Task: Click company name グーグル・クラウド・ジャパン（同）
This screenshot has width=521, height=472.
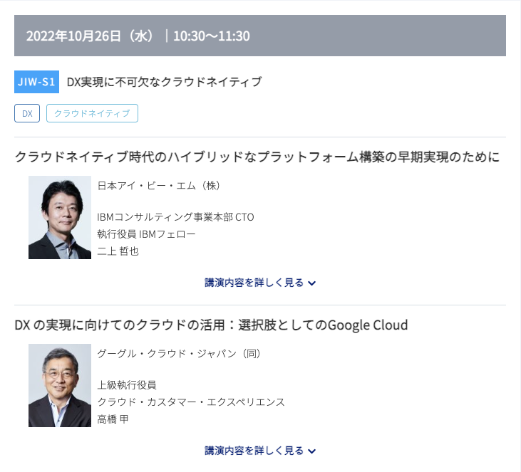Action: coord(179,354)
